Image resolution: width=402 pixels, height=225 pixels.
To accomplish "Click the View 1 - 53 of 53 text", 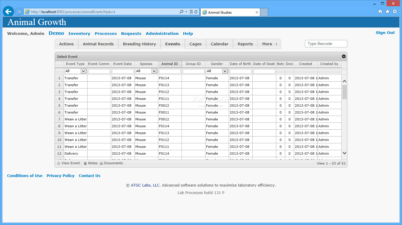I will pyautogui.click(x=331, y=163).
